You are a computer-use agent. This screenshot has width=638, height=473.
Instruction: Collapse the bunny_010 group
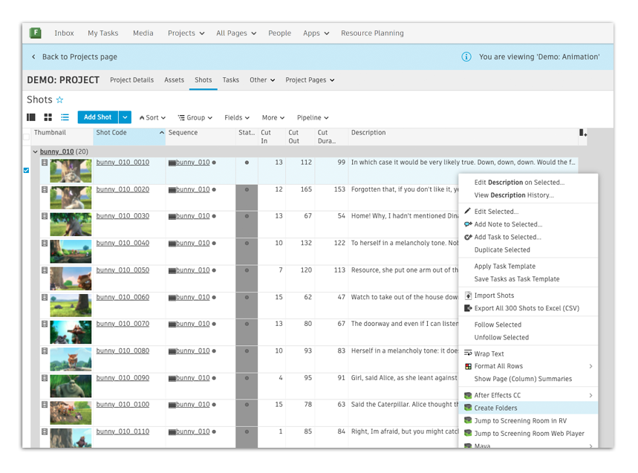click(36, 151)
